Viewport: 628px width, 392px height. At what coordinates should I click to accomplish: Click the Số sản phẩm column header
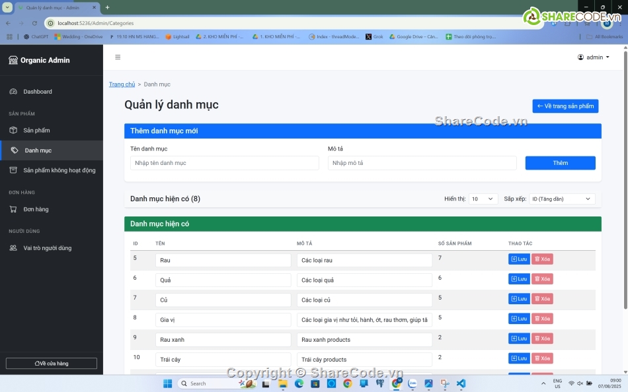pos(455,244)
